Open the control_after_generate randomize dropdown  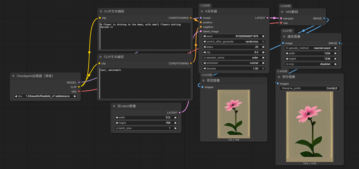[234, 42]
